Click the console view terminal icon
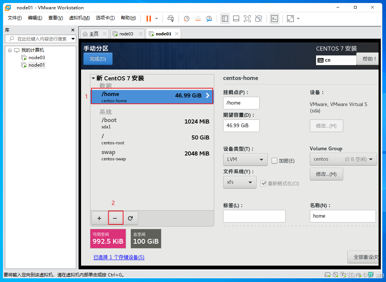Viewport: 386px width, 282px height. click(x=274, y=19)
